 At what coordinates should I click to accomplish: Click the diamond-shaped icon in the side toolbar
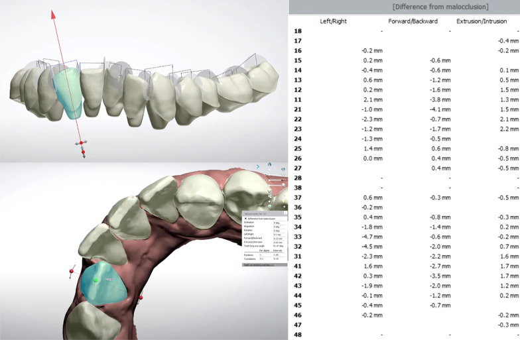click(283, 168)
